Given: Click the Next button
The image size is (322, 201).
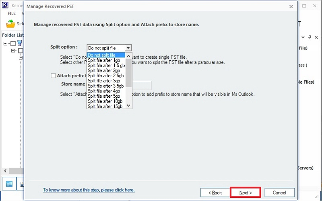Looking at the screenshot, I should [x=245, y=193].
